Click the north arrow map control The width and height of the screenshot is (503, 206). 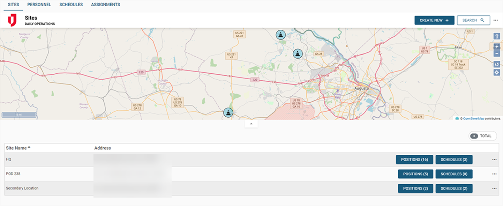click(x=497, y=36)
